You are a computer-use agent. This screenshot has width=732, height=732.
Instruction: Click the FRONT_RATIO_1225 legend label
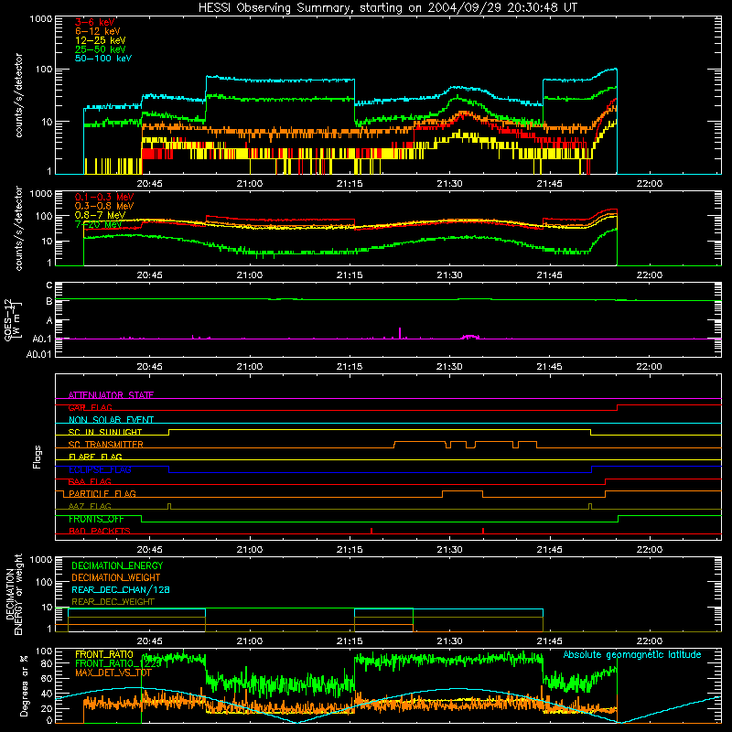point(118,663)
